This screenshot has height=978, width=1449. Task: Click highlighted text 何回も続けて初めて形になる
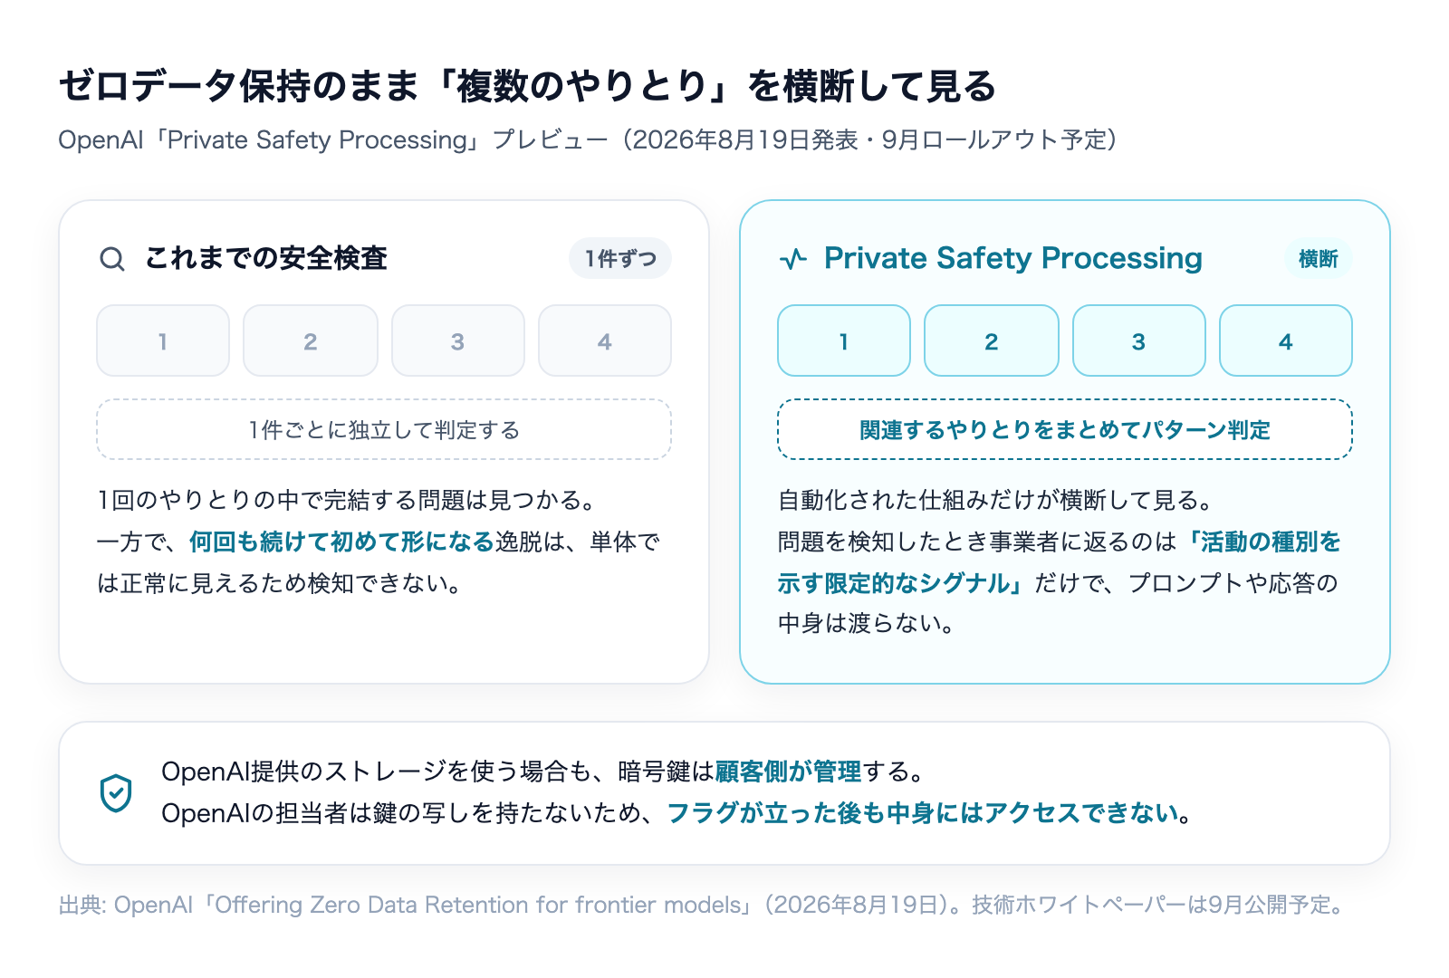pos(341,542)
